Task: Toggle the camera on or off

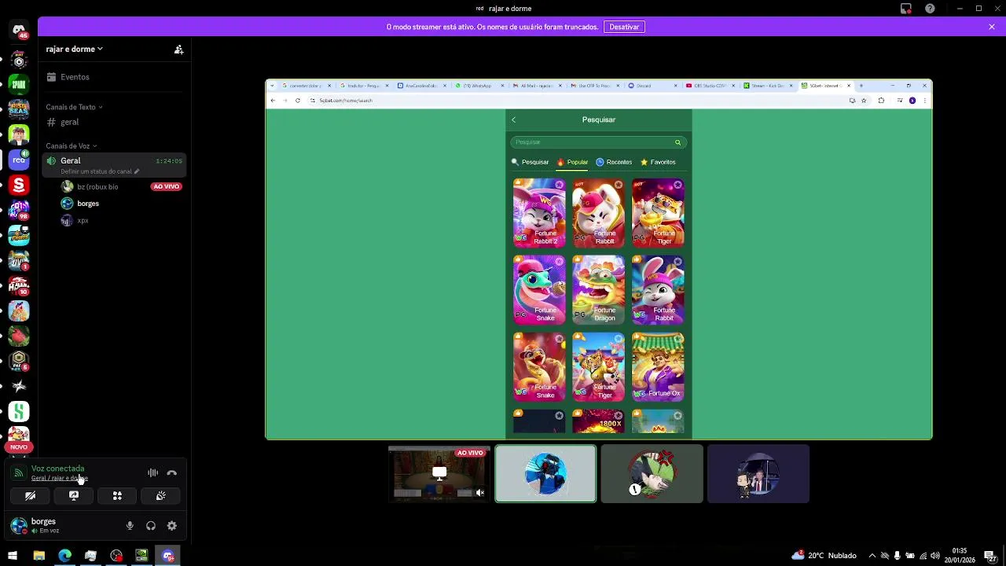Action: pos(31,496)
